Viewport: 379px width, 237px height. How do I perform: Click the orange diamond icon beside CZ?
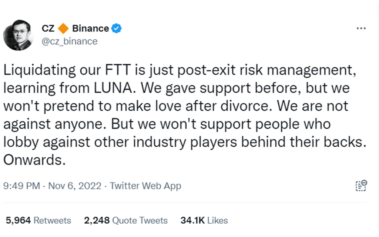[63, 29]
